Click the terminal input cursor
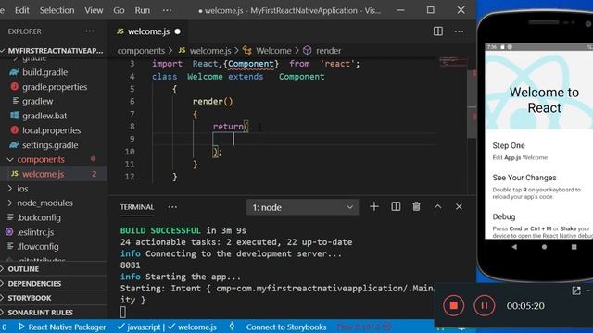Viewport: 593px width, 333px height. [x=123, y=312]
